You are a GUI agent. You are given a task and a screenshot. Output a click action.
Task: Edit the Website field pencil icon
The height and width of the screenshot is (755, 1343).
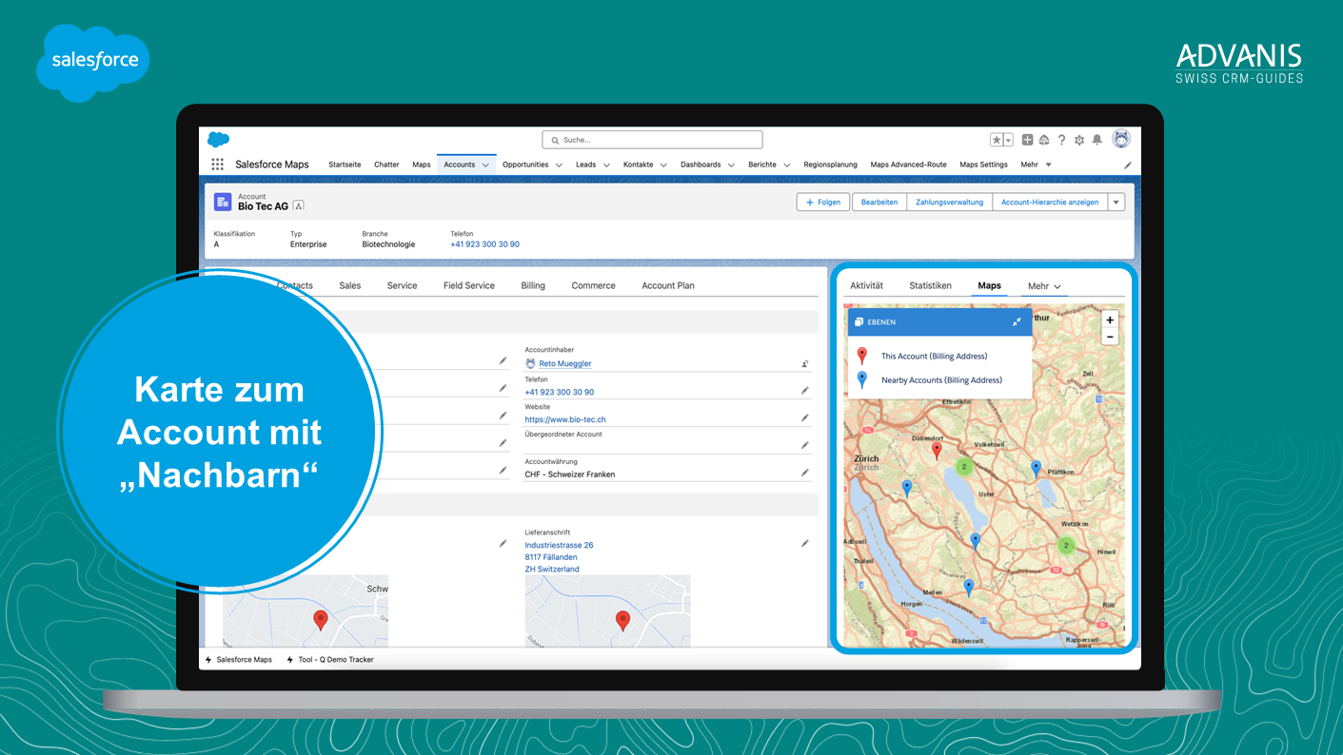pyautogui.click(x=804, y=417)
